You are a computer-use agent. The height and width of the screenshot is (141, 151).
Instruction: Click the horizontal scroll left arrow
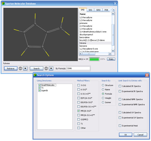coord(81,54)
